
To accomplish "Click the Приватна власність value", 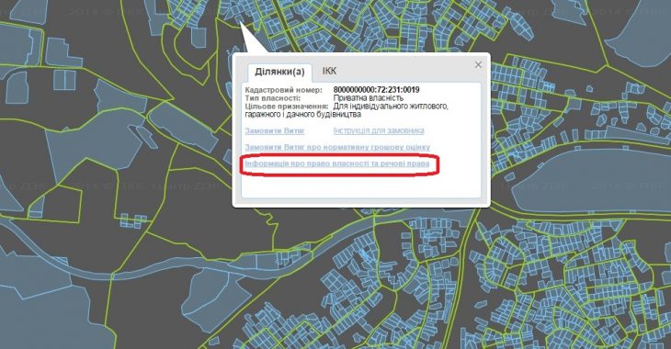I will [x=368, y=98].
